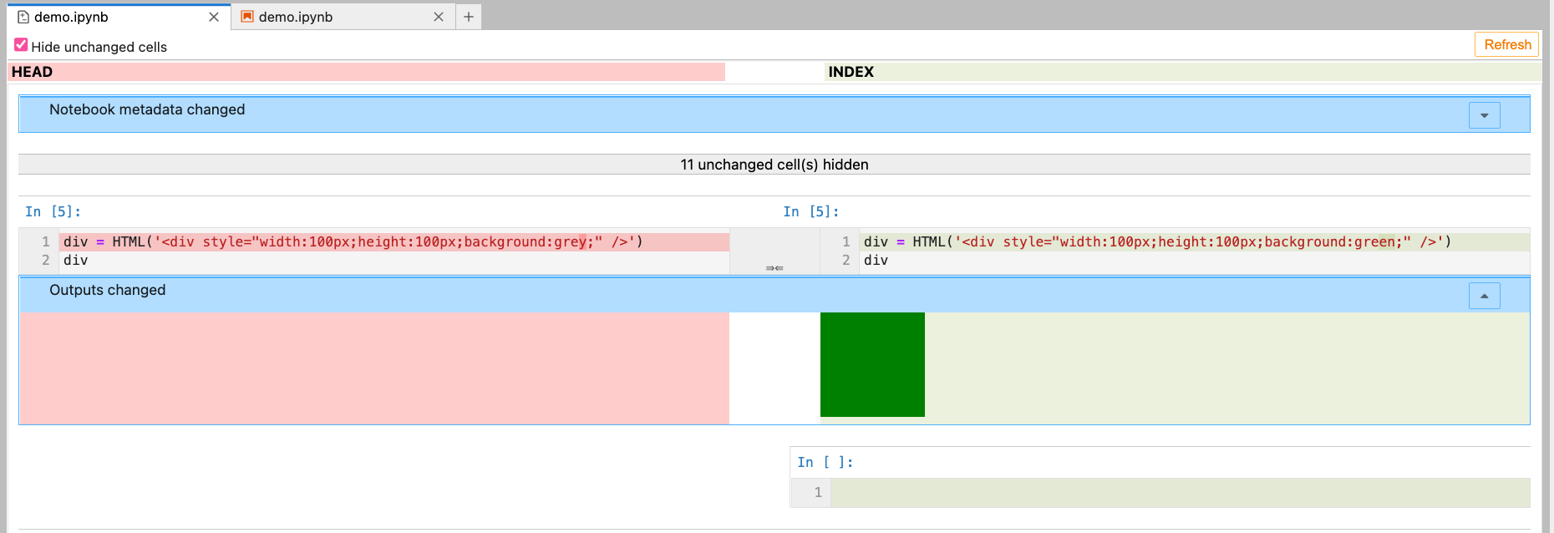Screen dimensions: 1554x533
Task: Uncheck Hide unchanged cells checkbox
Action: (21, 45)
